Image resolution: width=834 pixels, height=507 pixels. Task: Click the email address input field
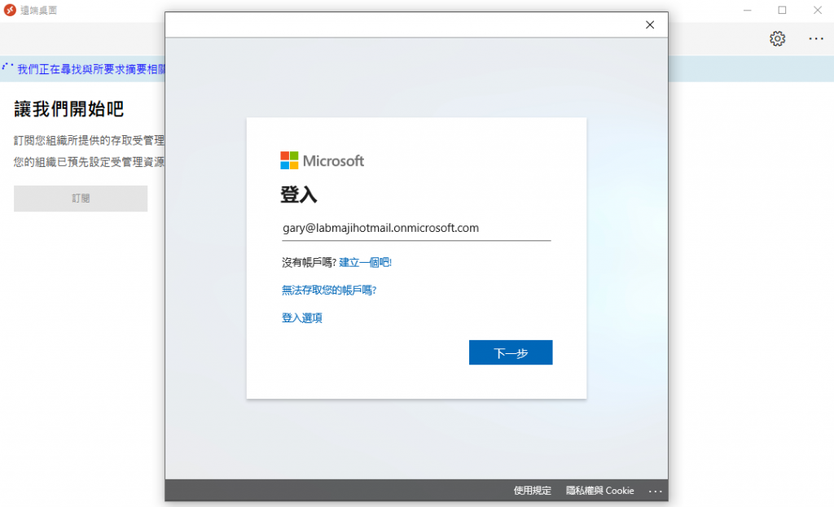pos(416,229)
